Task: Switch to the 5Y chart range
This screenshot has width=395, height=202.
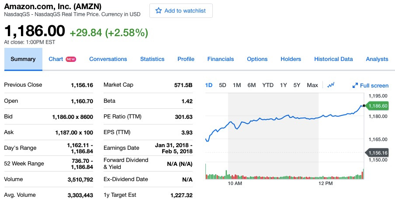Action: point(297,85)
